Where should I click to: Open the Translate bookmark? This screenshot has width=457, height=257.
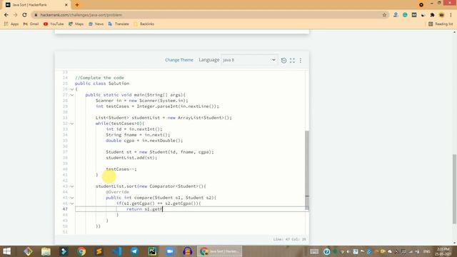click(x=119, y=24)
